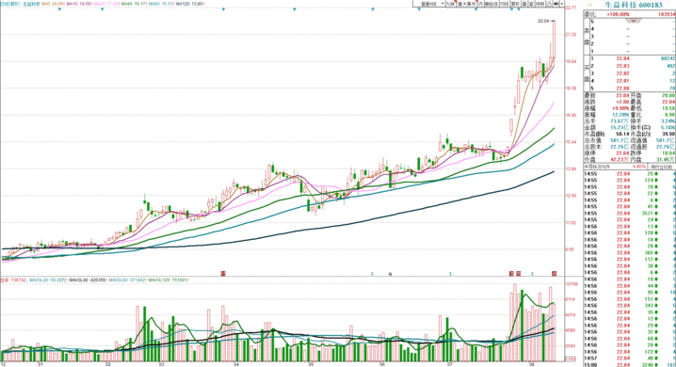Click buy level 1 price 22.04
This screenshot has width=676, height=367.
pyautogui.click(x=622, y=58)
